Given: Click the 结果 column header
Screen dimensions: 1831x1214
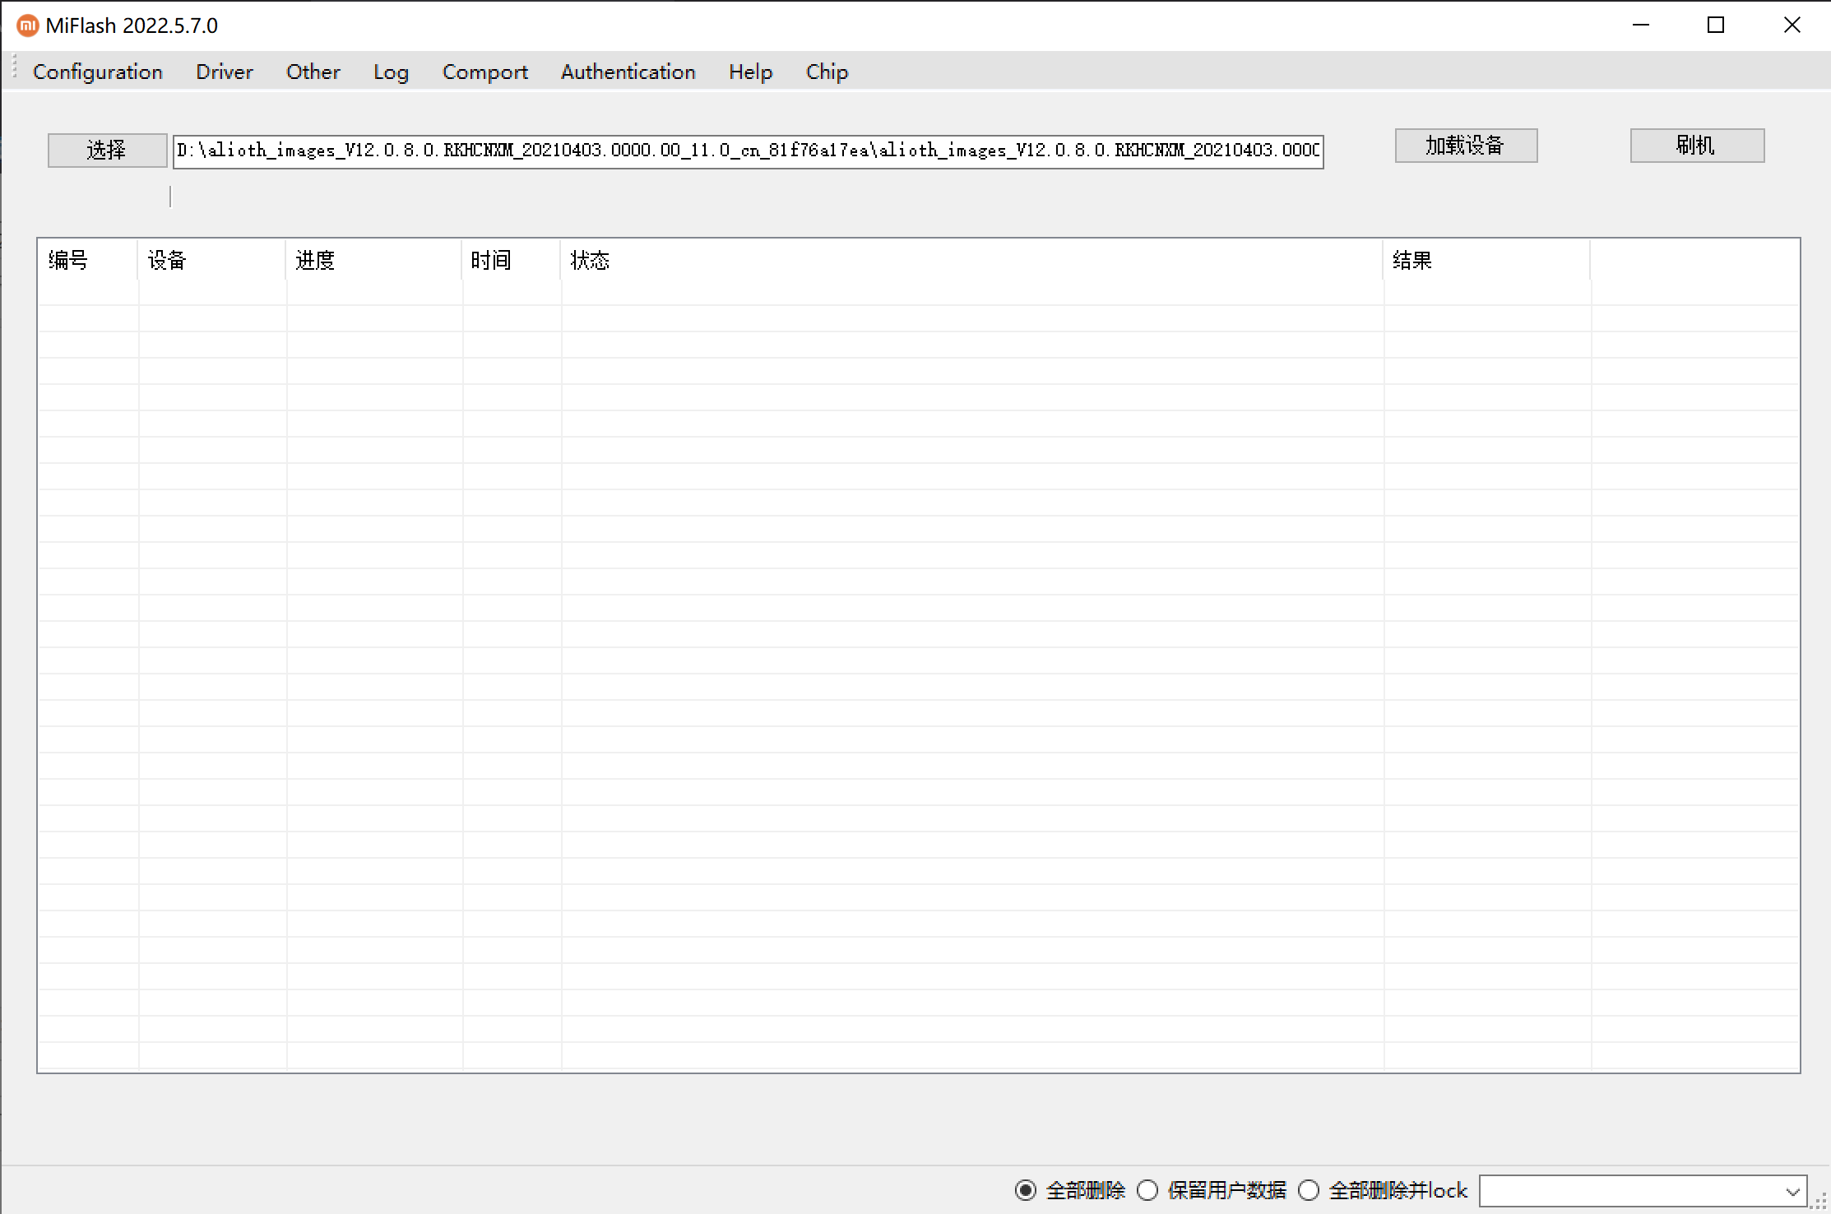Looking at the screenshot, I should click(x=1412, y=260).
